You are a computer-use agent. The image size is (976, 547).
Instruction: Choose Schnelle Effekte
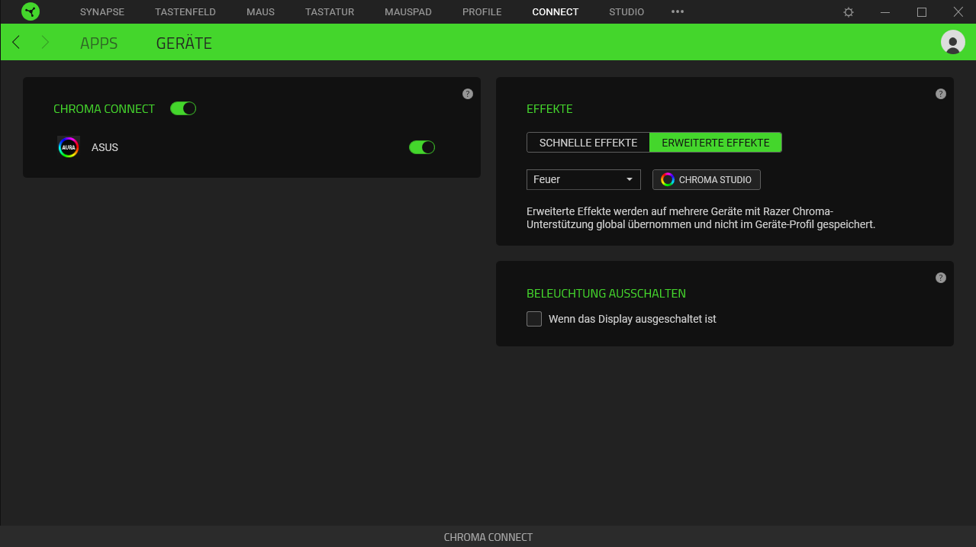tap(588, 143)
